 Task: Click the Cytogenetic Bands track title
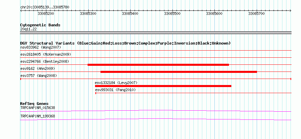(x=40, y=25)
